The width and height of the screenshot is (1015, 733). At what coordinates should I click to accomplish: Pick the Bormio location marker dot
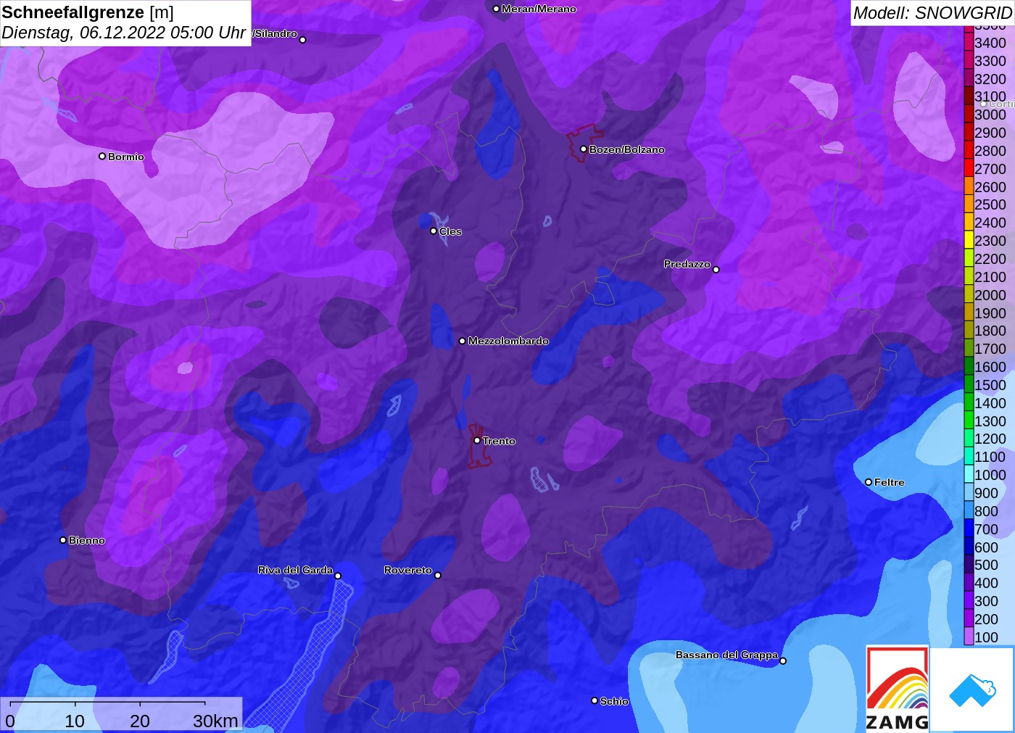click(x=102, y=156)
